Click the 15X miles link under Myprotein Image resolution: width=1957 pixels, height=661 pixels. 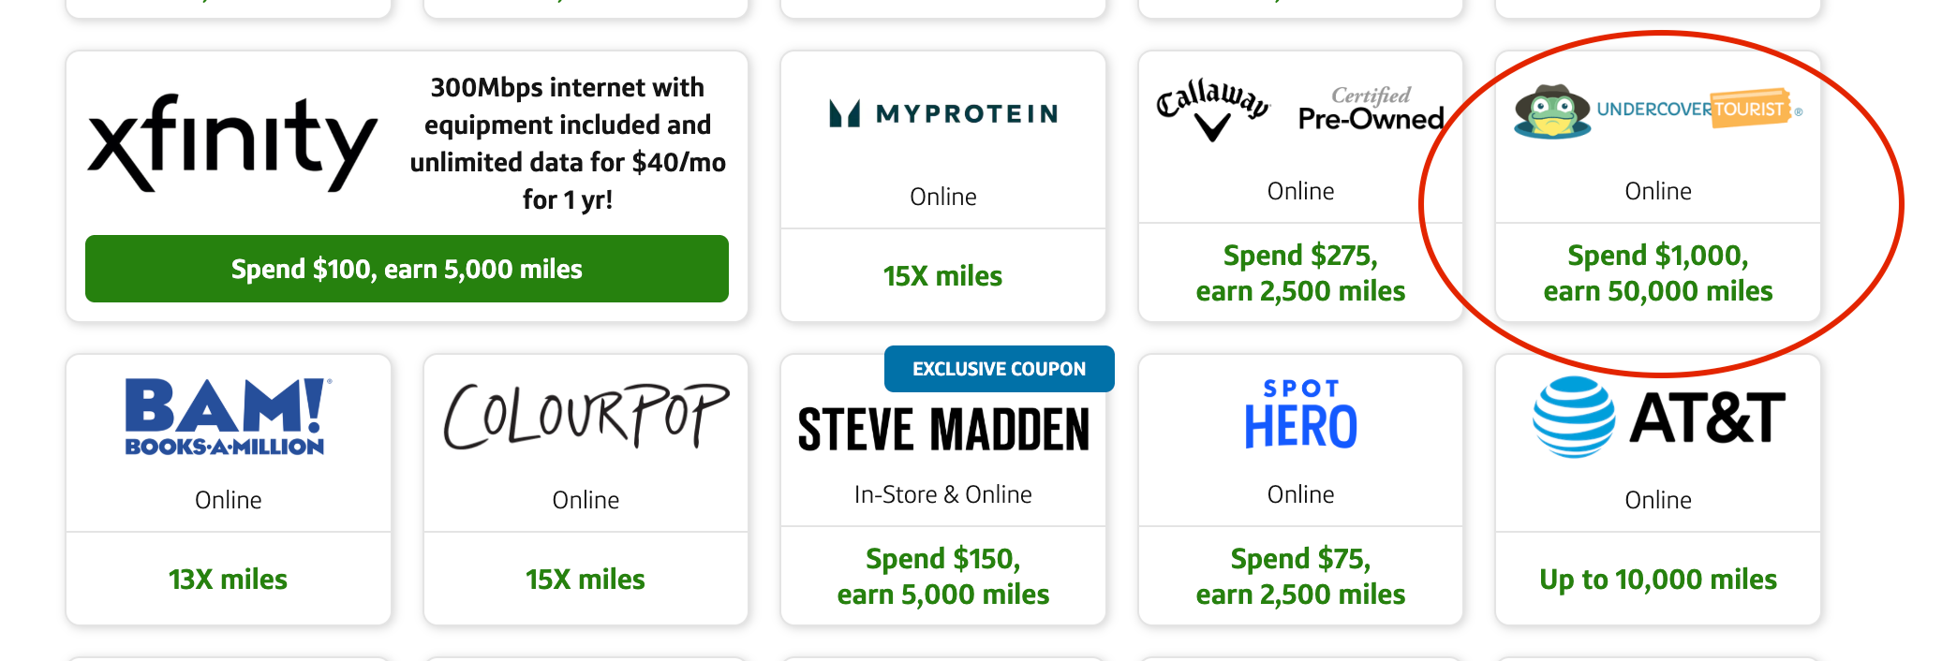[941, 276]
